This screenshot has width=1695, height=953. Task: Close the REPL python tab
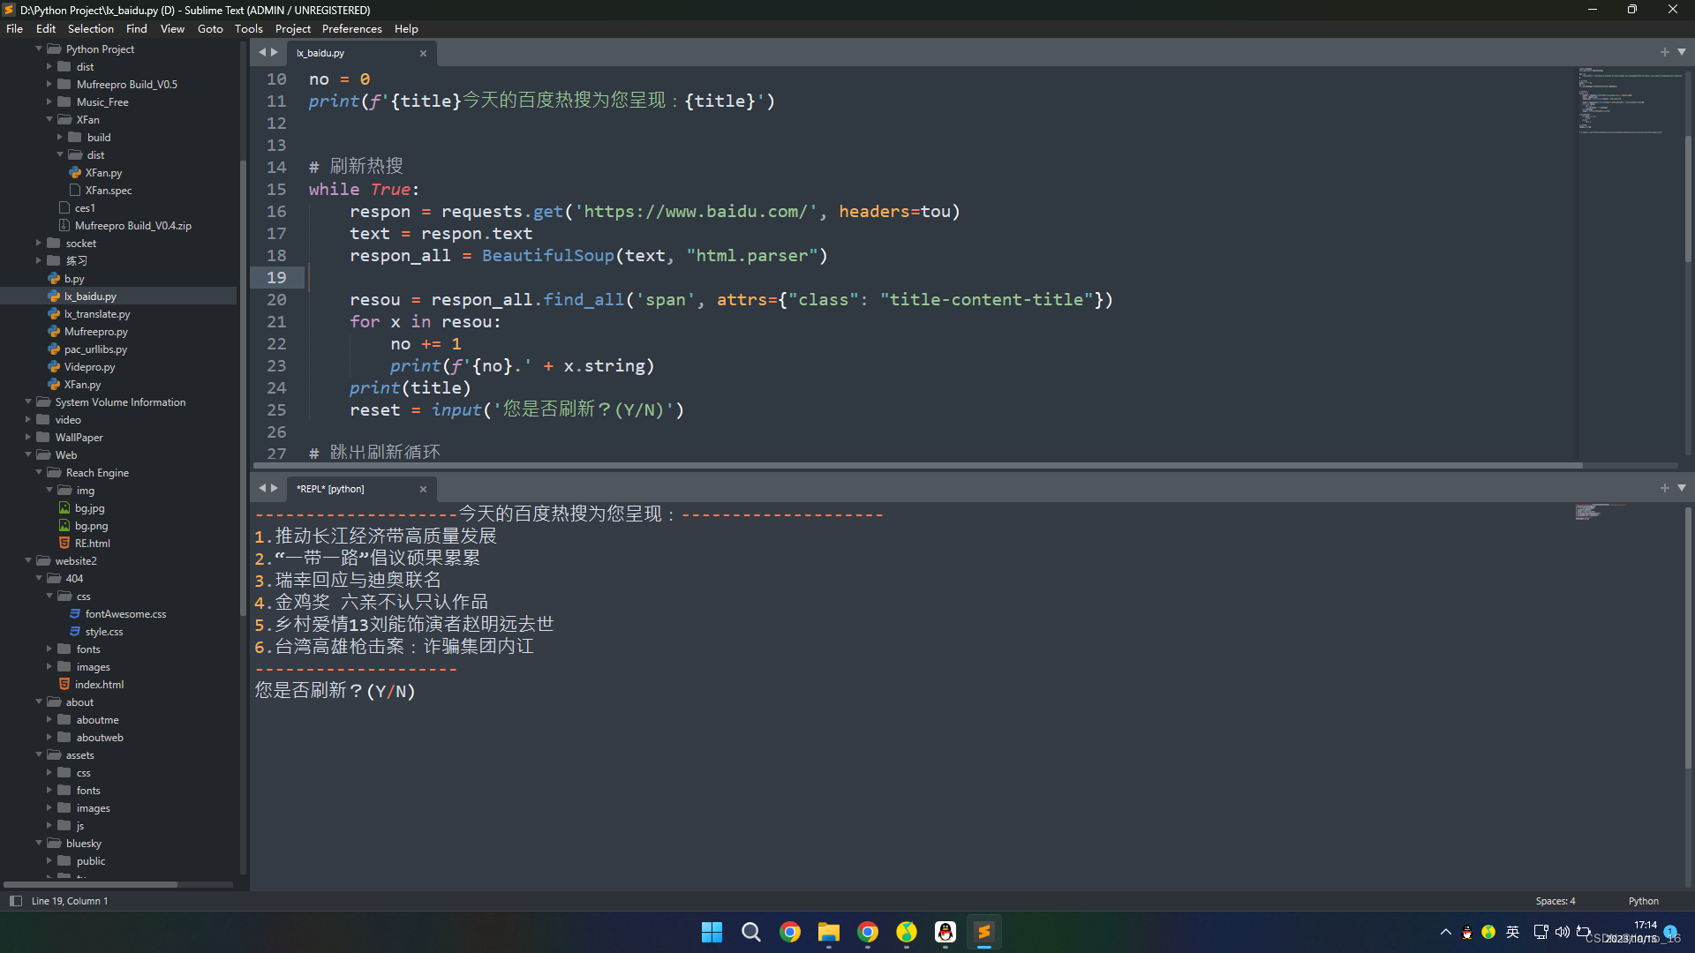[x=423, y=489]
